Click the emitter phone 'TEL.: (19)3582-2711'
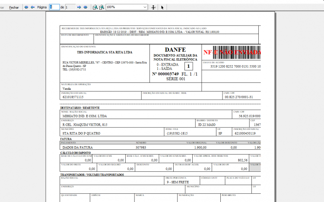 74,69
